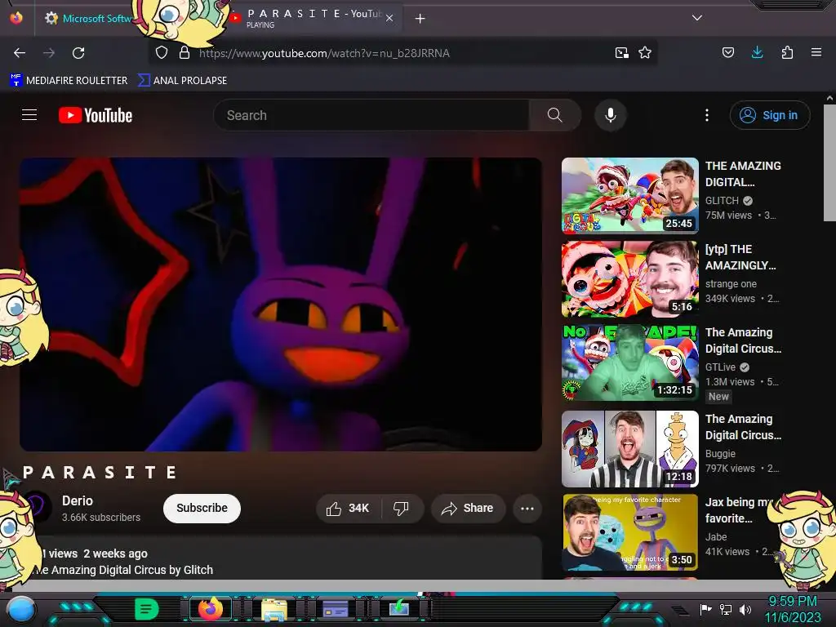Open more actions ellipsis beside Share
Image resolution: width=836 pixels, height=627 pixels.
[527, 508]
